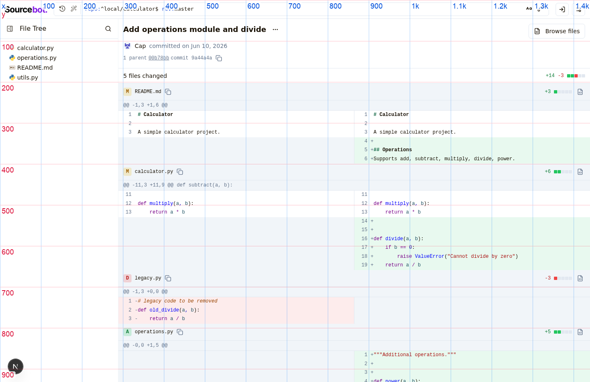Click the Cap author avatar

click(x=127, y=46)
